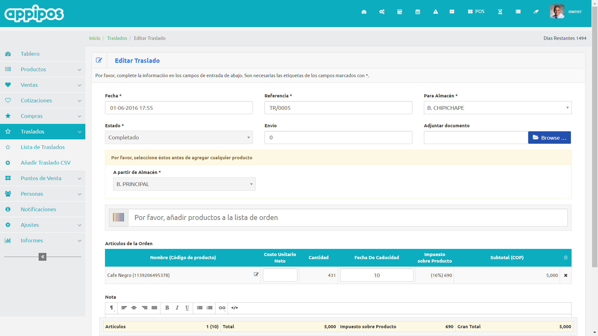Open the A partir de Almacén dropdown

tap(184, 184)
